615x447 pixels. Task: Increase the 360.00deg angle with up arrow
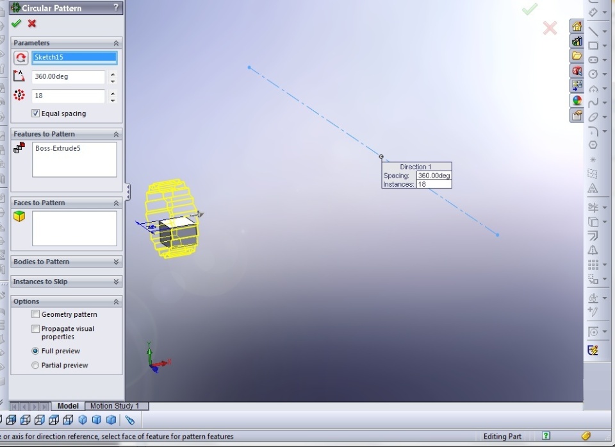[113, 74]
